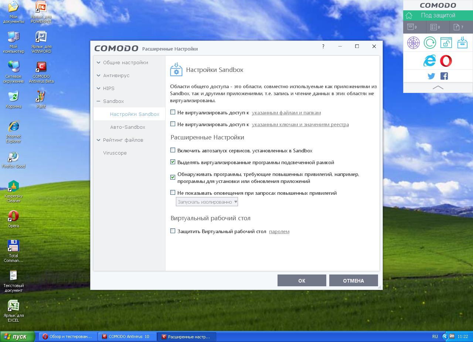Open the 'Запускать изолированно' dropdown
This screenshot has height=342, width=473.
pyautogui.click(x=207, y=202)
